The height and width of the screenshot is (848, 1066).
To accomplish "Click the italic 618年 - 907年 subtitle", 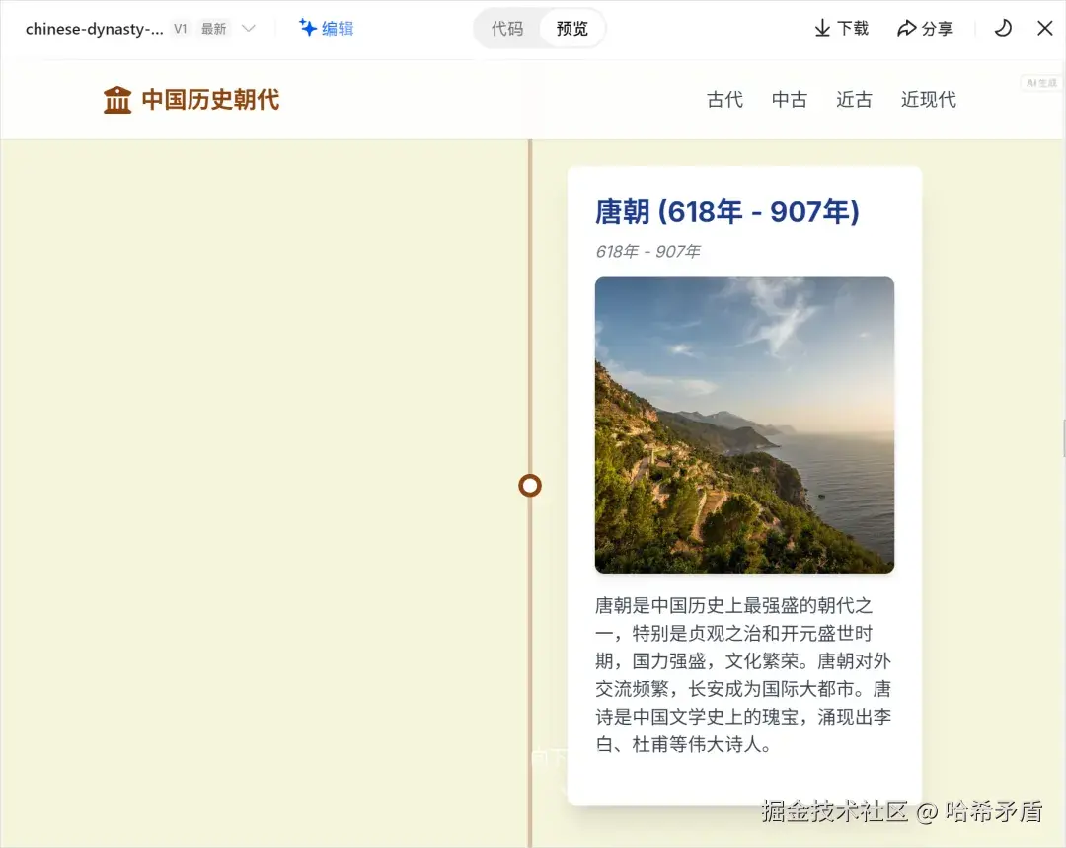I will (647, 252).
